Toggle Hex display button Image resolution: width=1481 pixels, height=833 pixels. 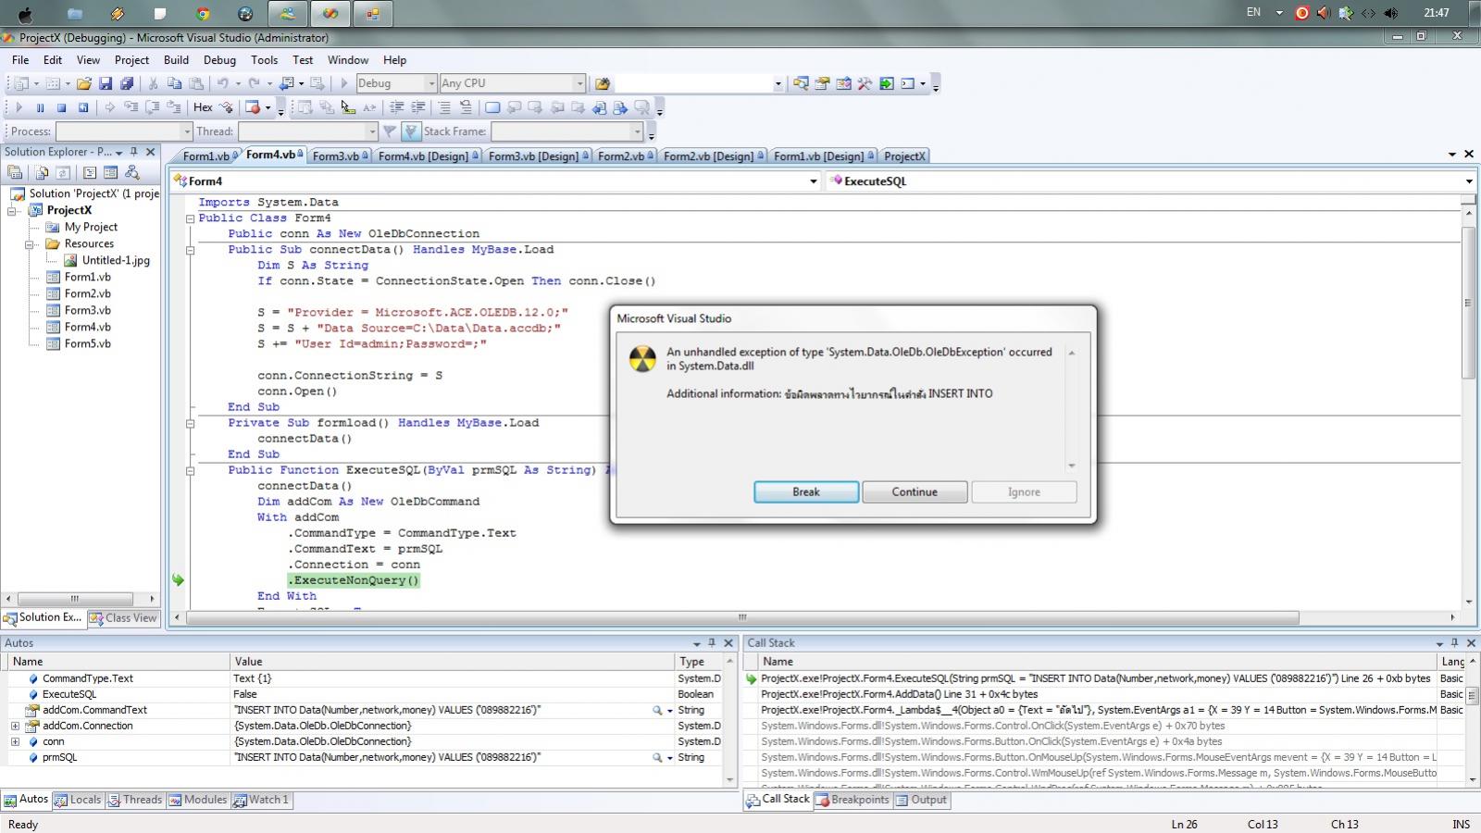tap(203, 107)
